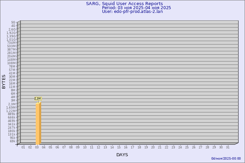The image size is (245, 163).
Task: Click the 1,01G tick on the y-axis
Action: click(x=11, y=39)
